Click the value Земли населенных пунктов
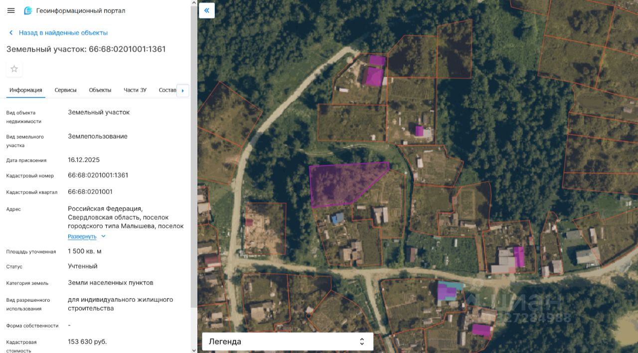The height and width of the screenshot is (353, 638). pyautogui.click(x=111, y=283)
